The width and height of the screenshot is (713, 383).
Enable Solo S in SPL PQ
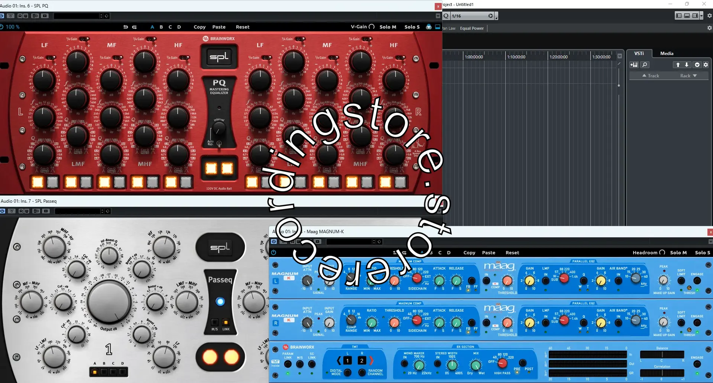point(412,27)
